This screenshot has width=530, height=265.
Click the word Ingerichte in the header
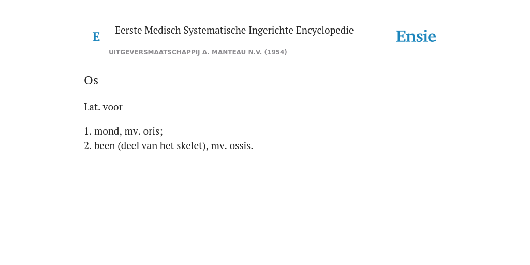point(271,31)
